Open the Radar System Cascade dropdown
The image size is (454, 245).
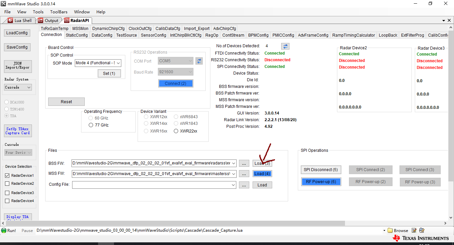point(29,87)
